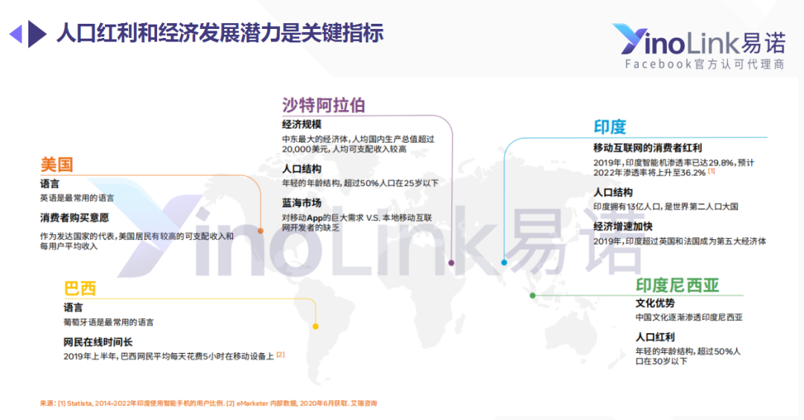Viewport: 804px width, 420px height.
Task: Click the 蓝海市场 subheading under Saudi Arabia
Action: tap(301, 203)
